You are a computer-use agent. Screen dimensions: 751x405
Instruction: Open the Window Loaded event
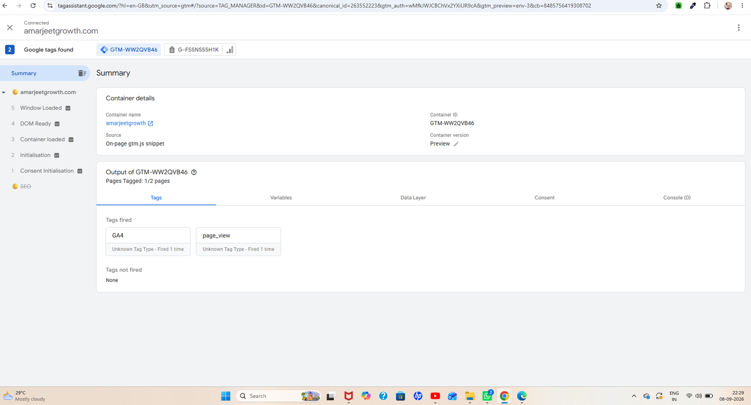(x=41, y=108)
